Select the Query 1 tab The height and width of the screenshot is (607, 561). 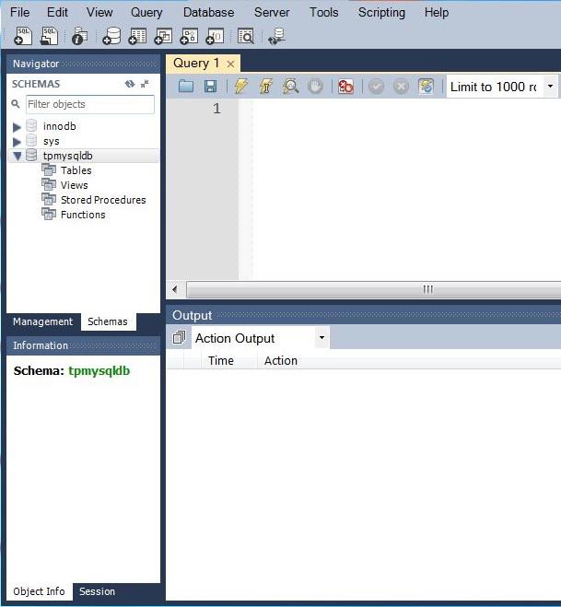pos(196,64)
